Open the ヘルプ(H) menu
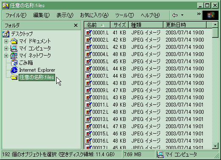The width and height of the screenshot is (221, 160). [x=150, y=15]
